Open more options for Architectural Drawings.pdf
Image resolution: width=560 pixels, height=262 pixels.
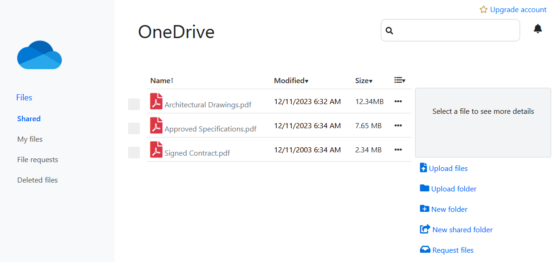398,101
